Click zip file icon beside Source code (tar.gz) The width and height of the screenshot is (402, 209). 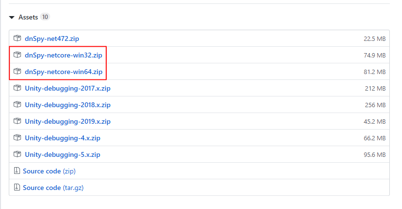17,187
